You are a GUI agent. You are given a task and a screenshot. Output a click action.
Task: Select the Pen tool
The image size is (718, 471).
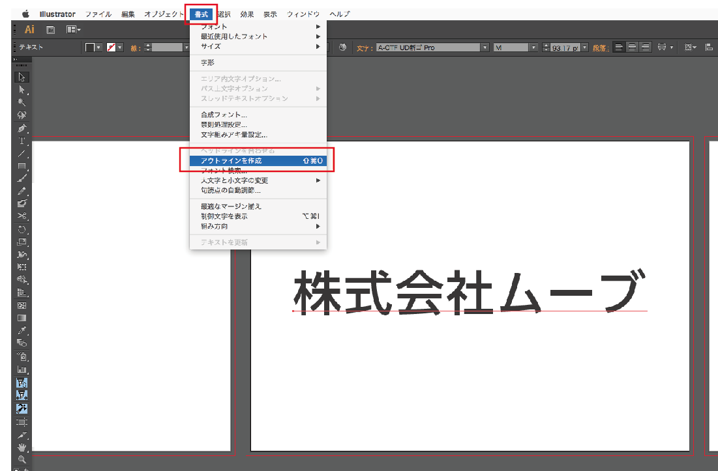point(22,128)
